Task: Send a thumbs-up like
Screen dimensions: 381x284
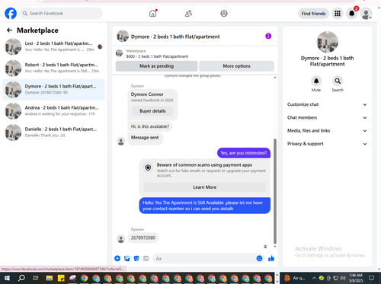Action: tap(271, 258)
